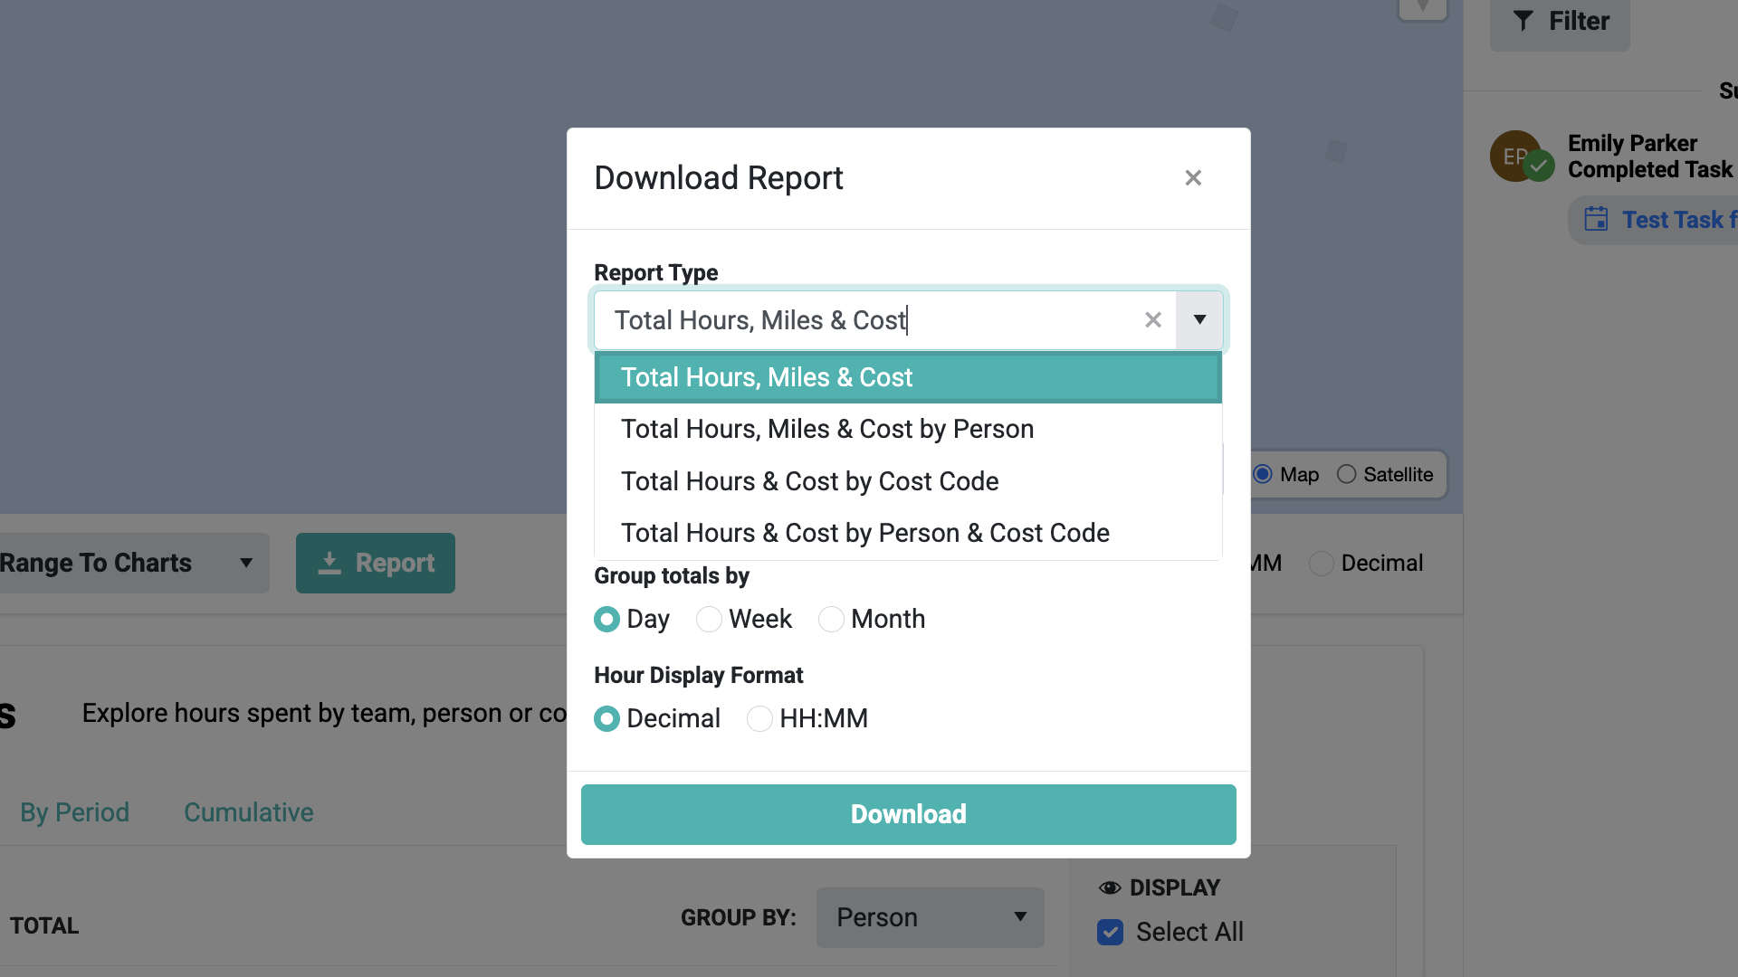1738x977 pixels.
Task: Click the Download button
Action: click(x=908, y=814)
